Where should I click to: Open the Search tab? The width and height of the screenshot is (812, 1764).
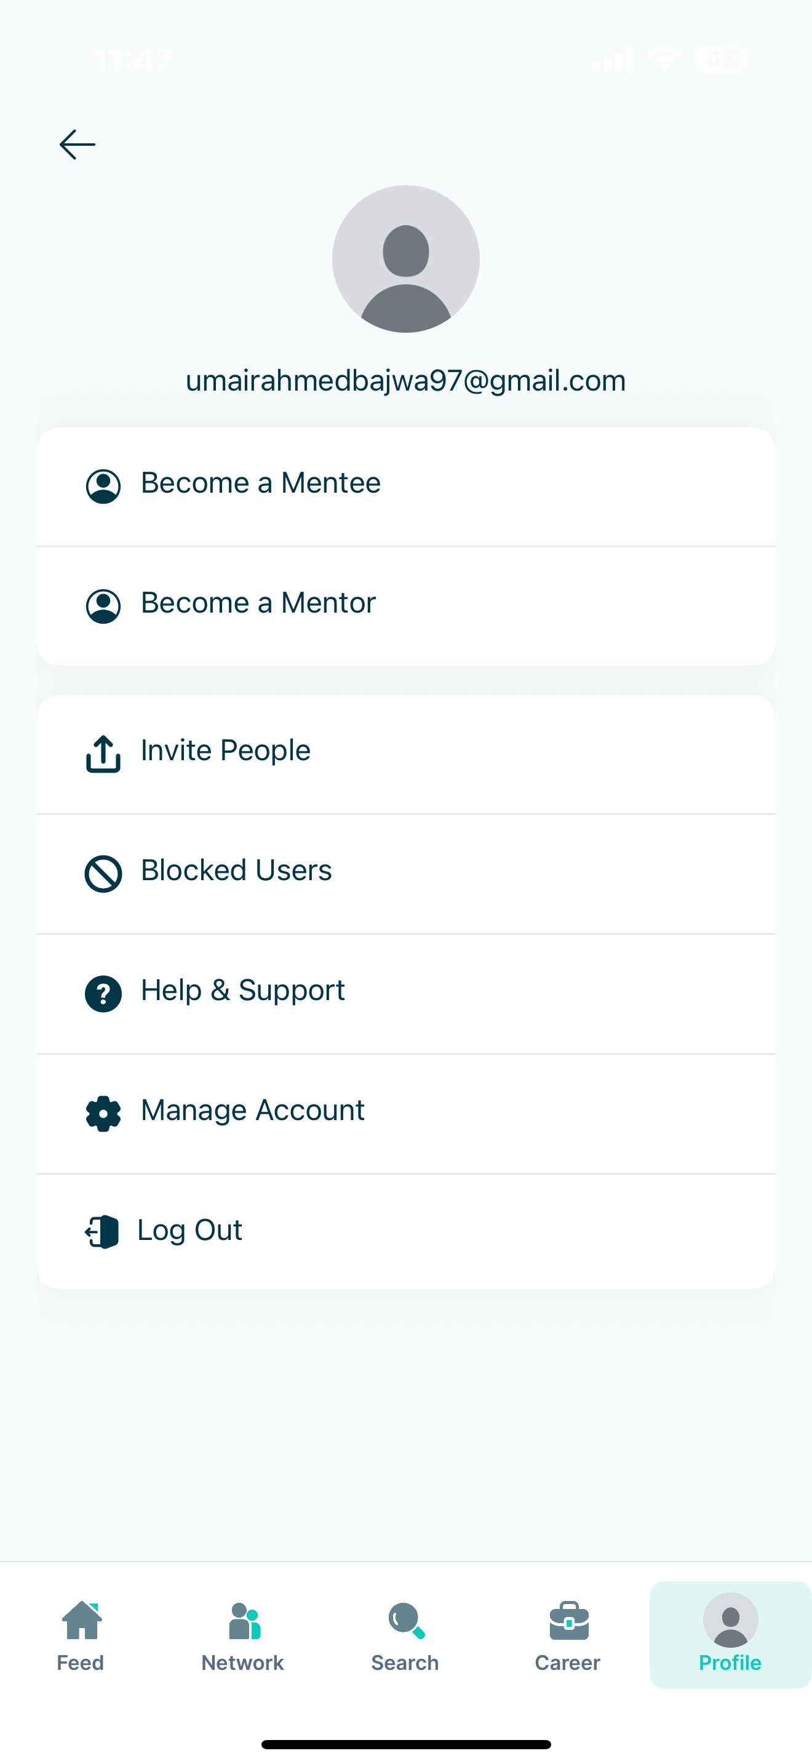[405, 1635]
